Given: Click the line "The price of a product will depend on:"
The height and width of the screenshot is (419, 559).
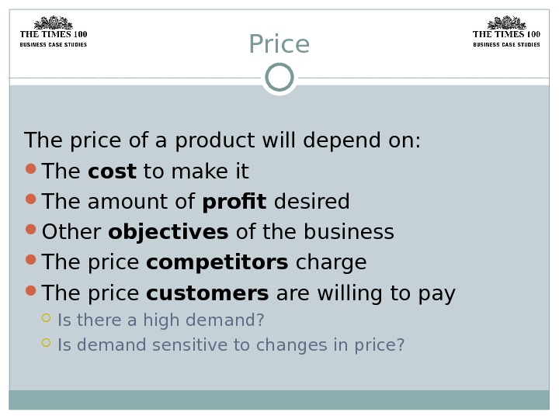Looking at the screenshot, I should (x=222, y=141).
